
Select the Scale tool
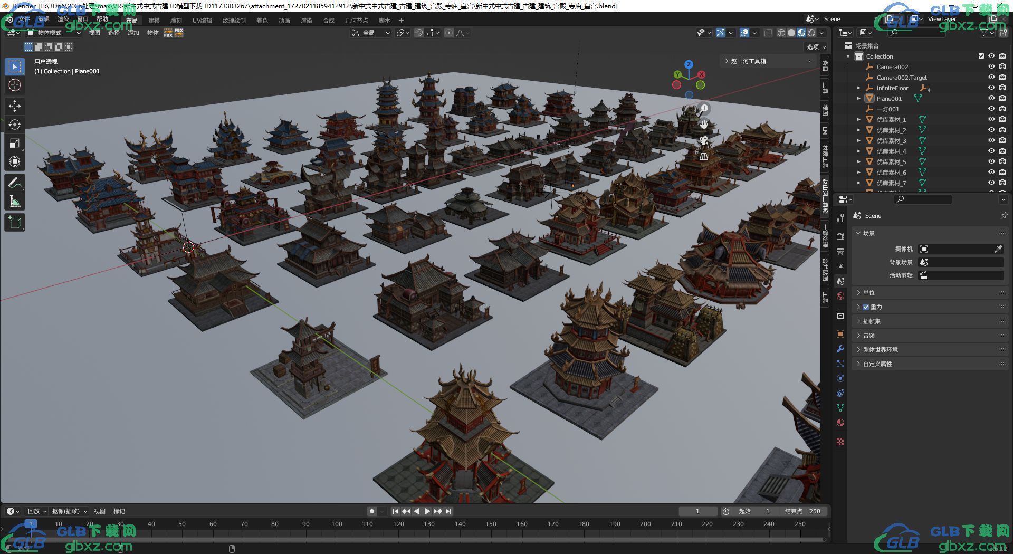15,143
